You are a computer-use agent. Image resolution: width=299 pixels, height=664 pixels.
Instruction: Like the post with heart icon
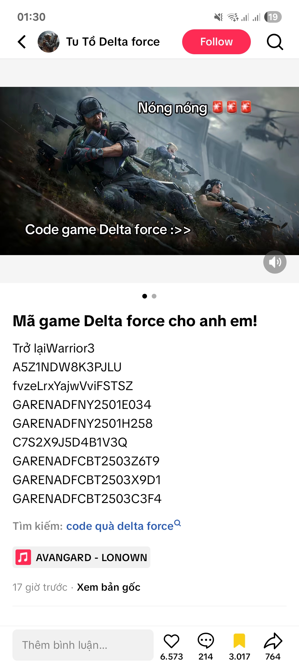pos(171,641)
